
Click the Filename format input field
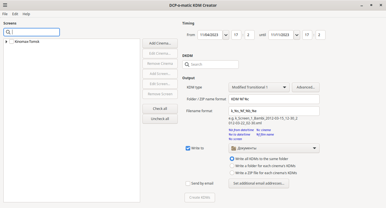[274, 111]
